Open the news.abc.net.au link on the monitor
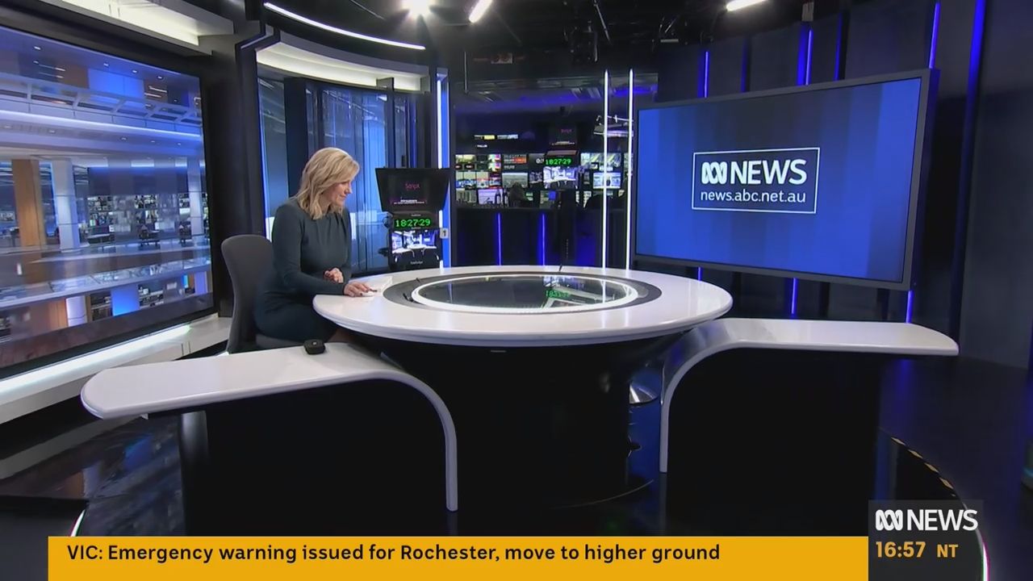Screen dimensions: 1033x581 pyautogui.click(x=755, y=196)
